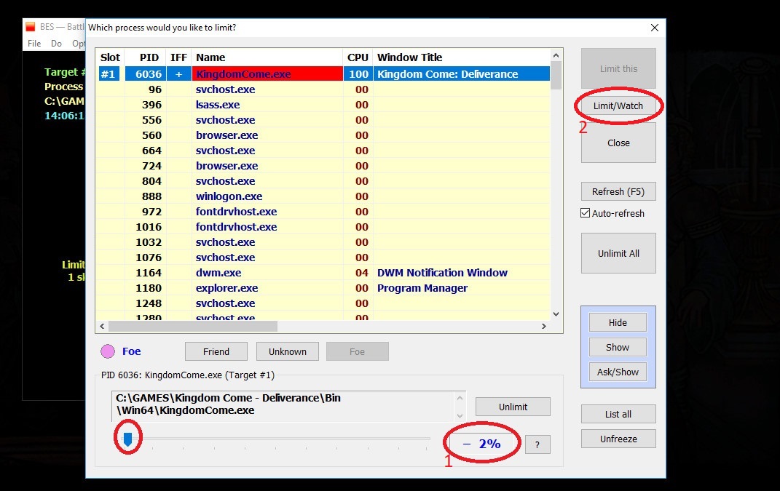The height and width of the screenshot is (491, 780).
Task: Sort by IFF column header
Action: pos(178,57)
